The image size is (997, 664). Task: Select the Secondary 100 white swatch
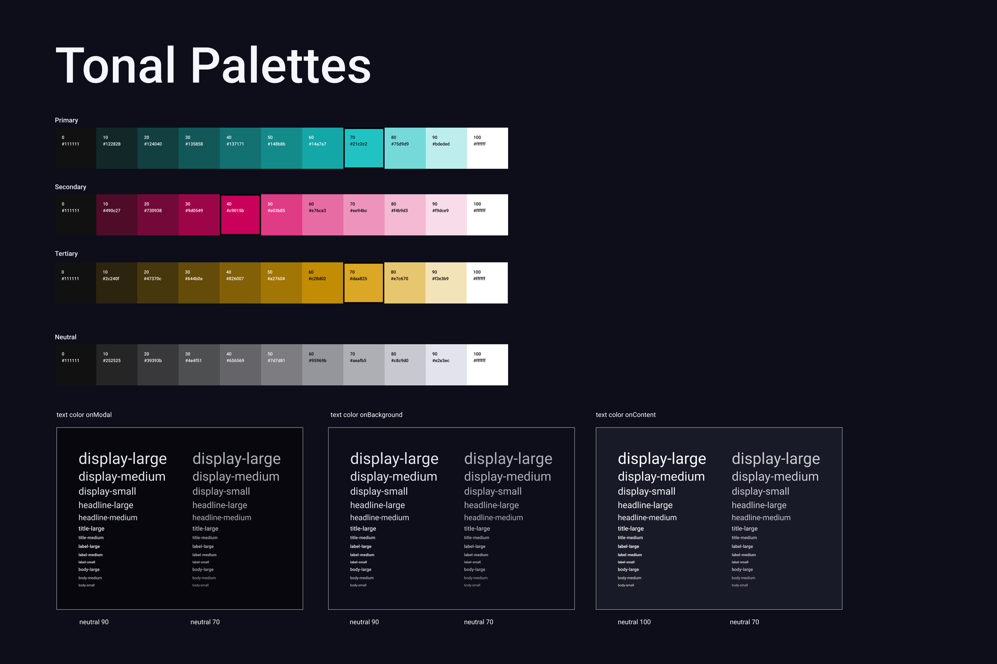point(487,214)
